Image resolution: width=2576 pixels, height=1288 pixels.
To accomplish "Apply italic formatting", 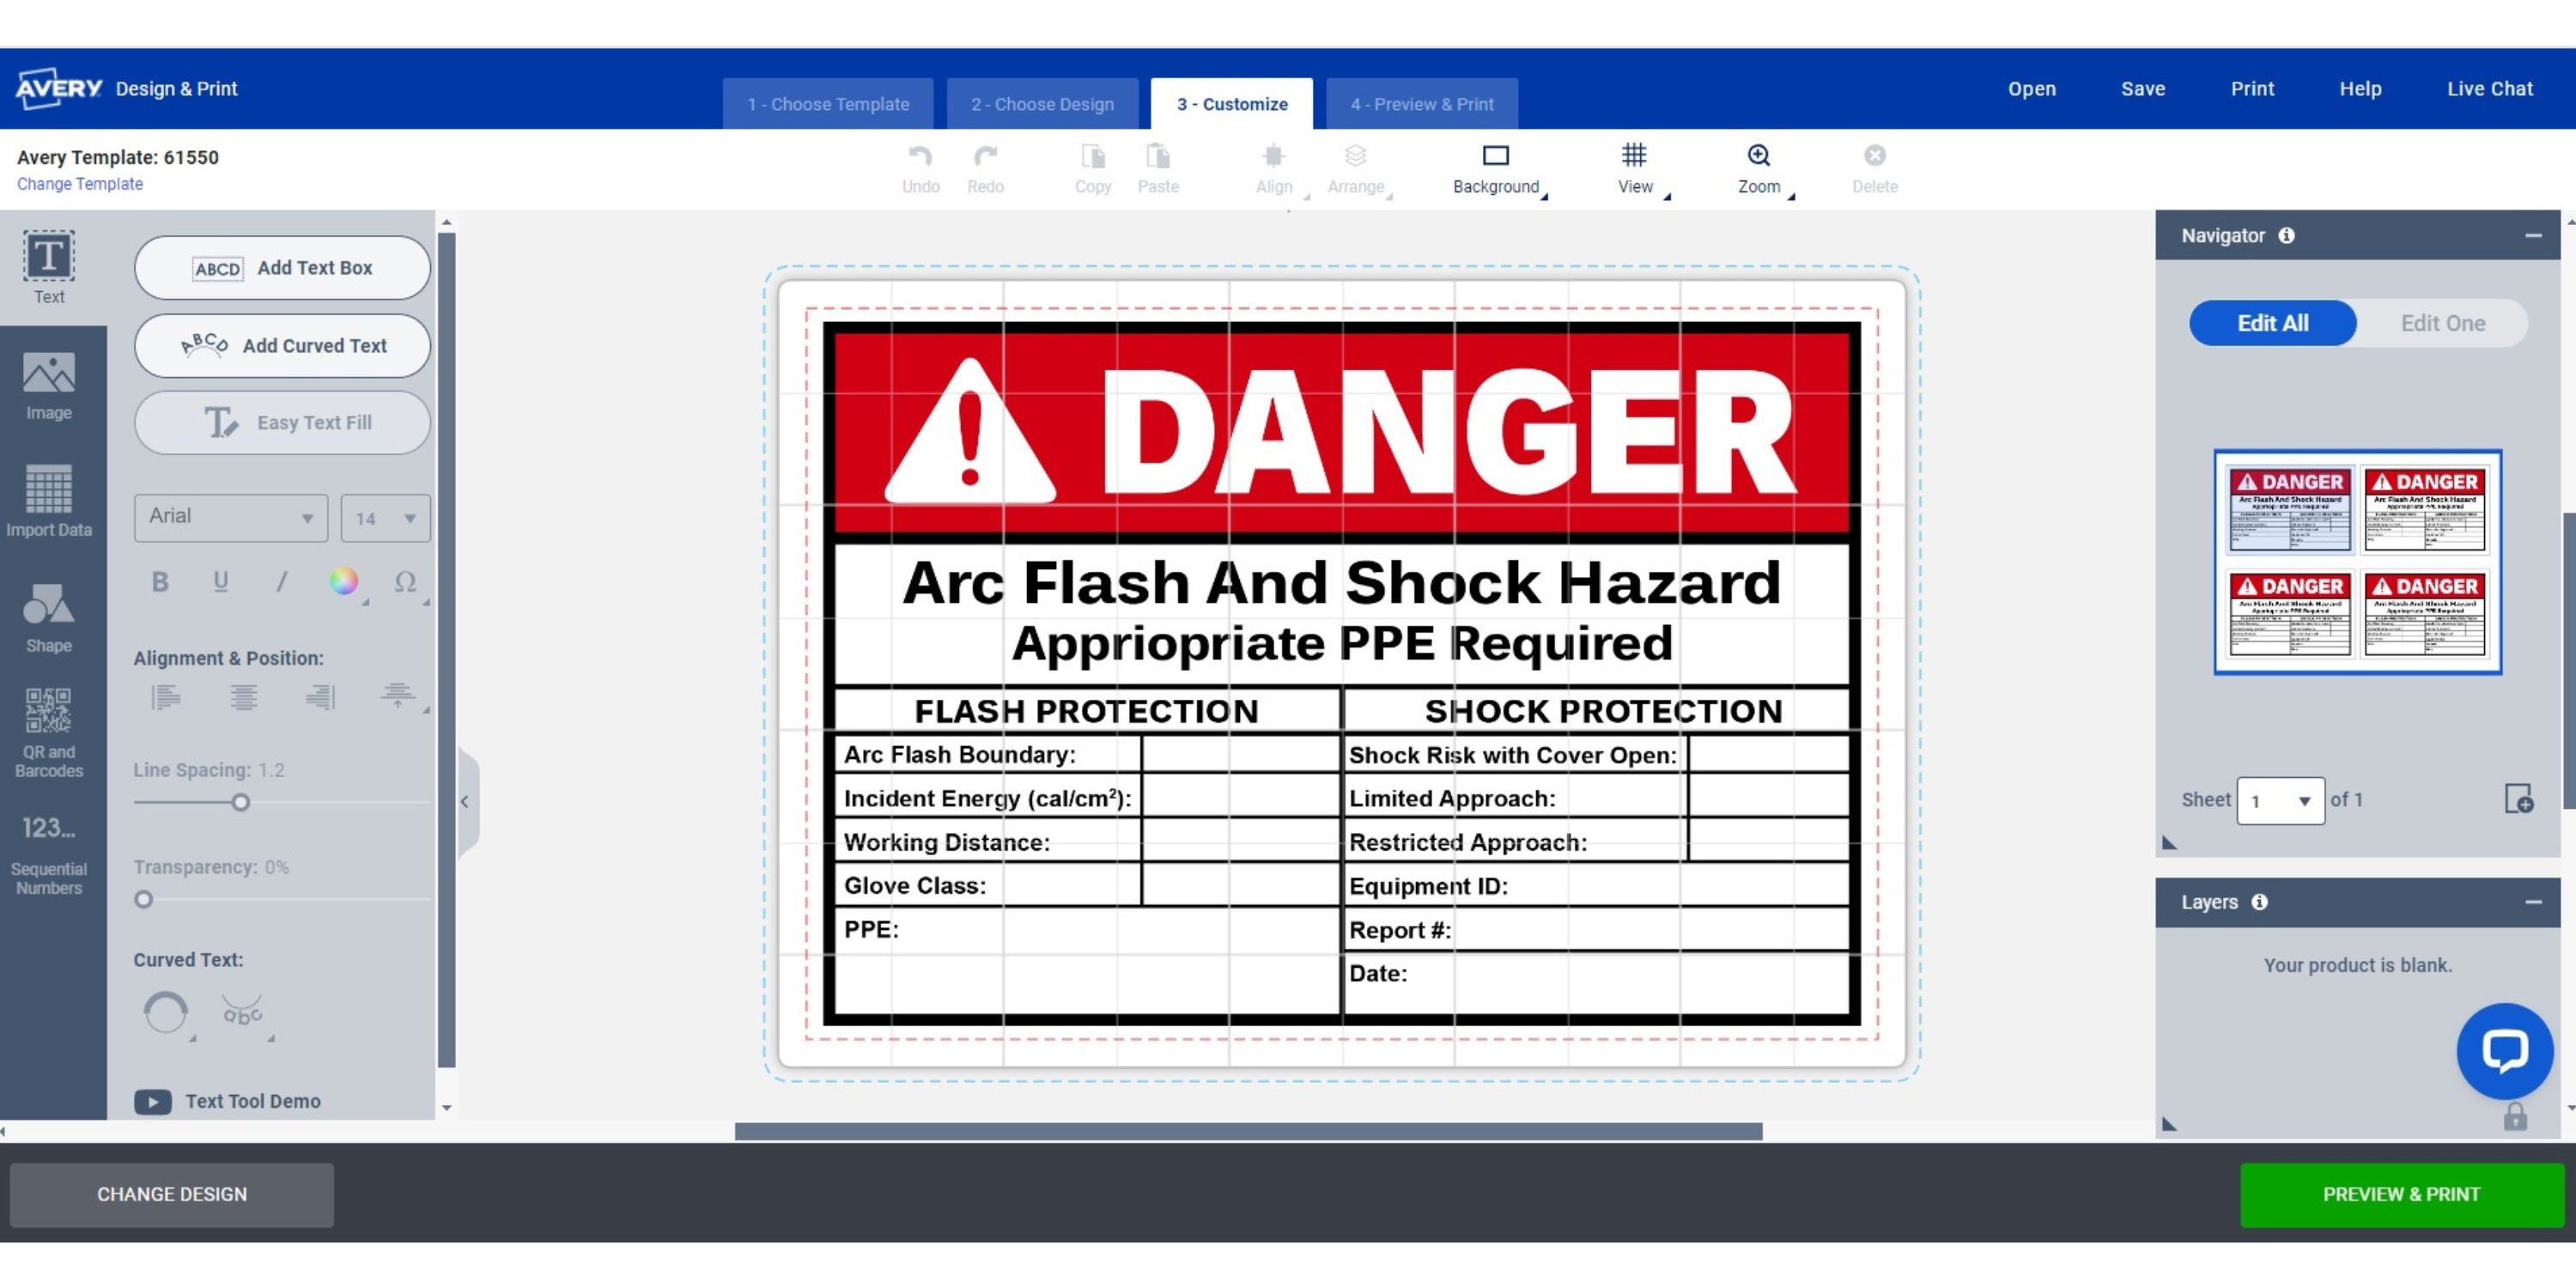I will (282, 582).
